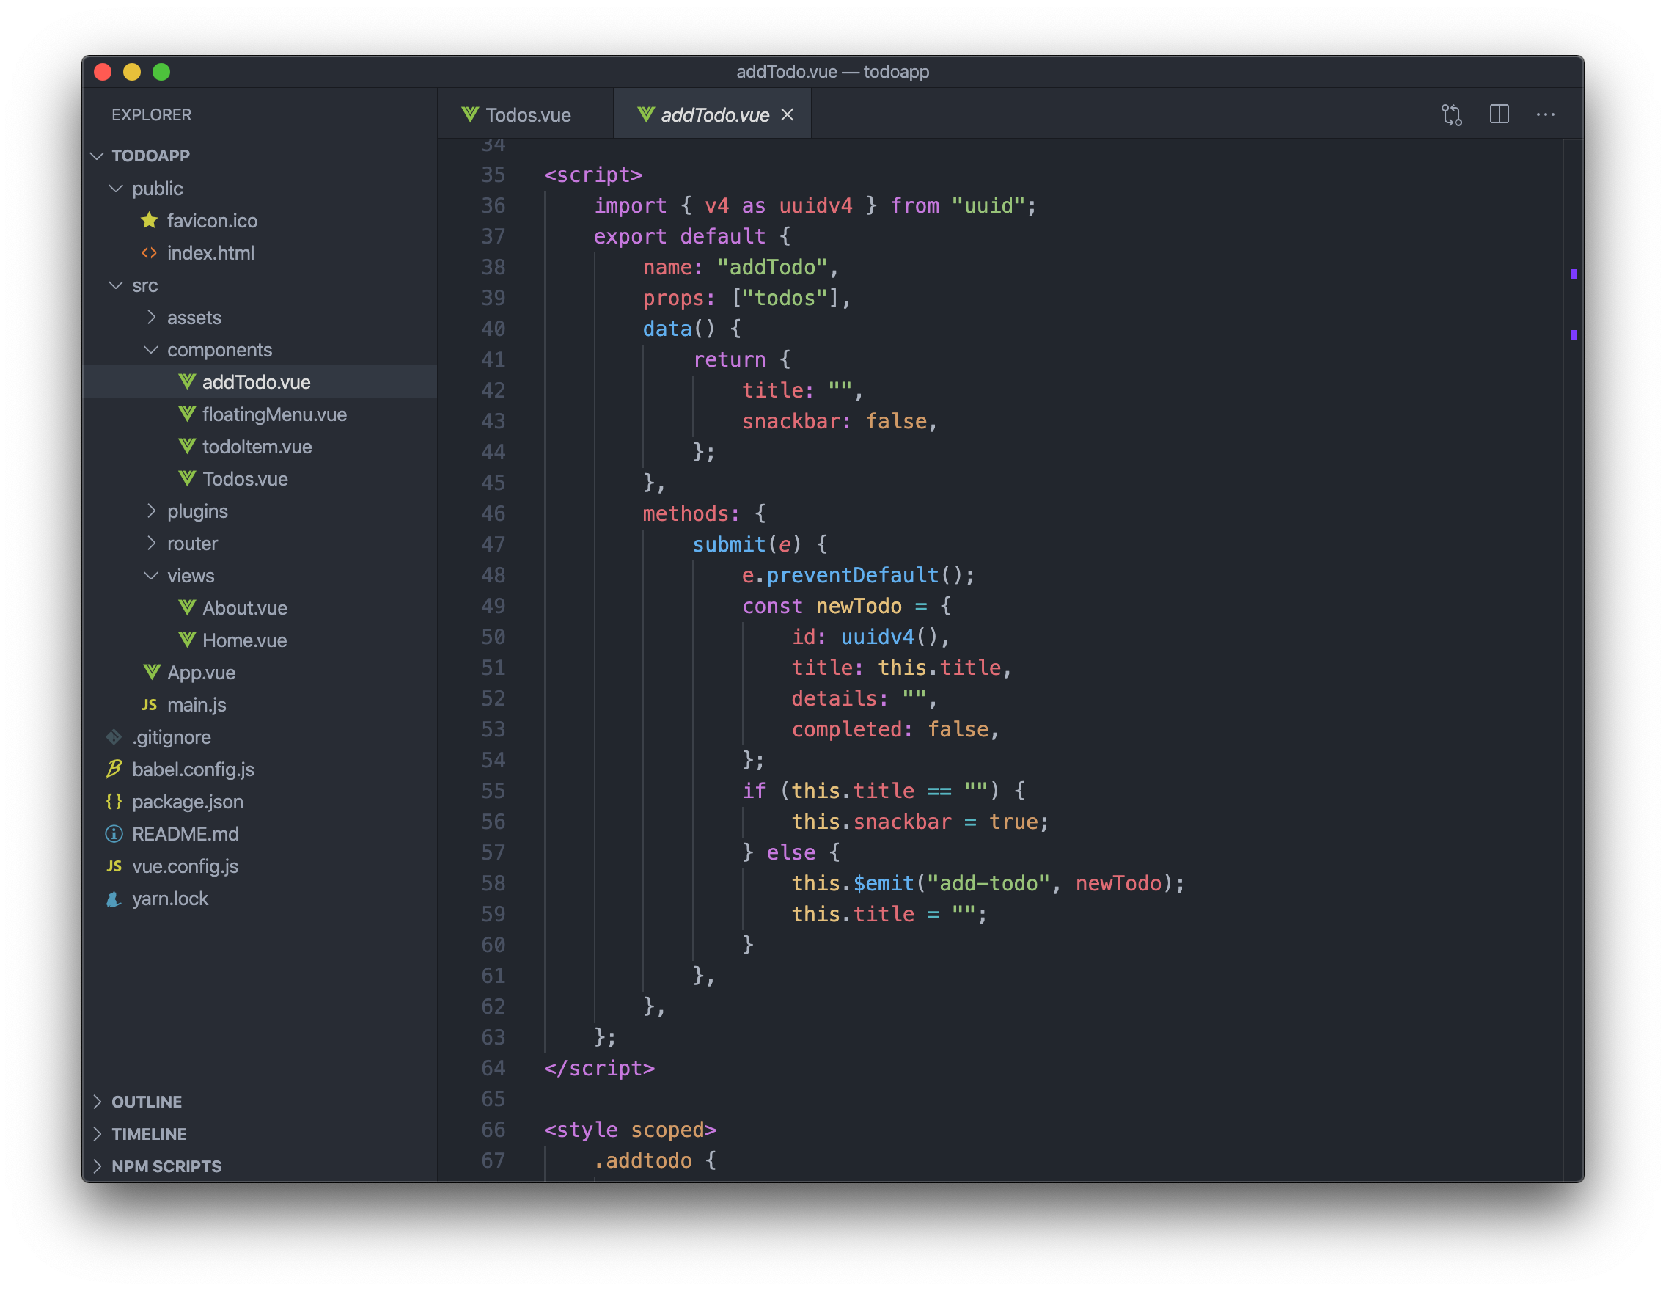Click the addTodo.vue file in explorer
Screen dimensions: 1666x1291
pos(256,381)
